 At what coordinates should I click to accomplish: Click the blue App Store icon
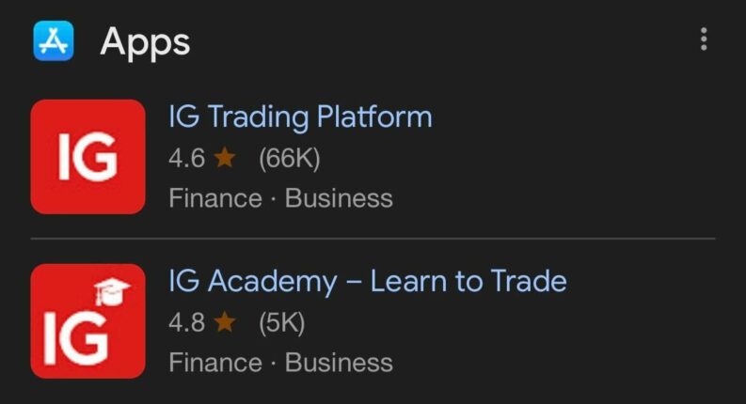point(53,40)
